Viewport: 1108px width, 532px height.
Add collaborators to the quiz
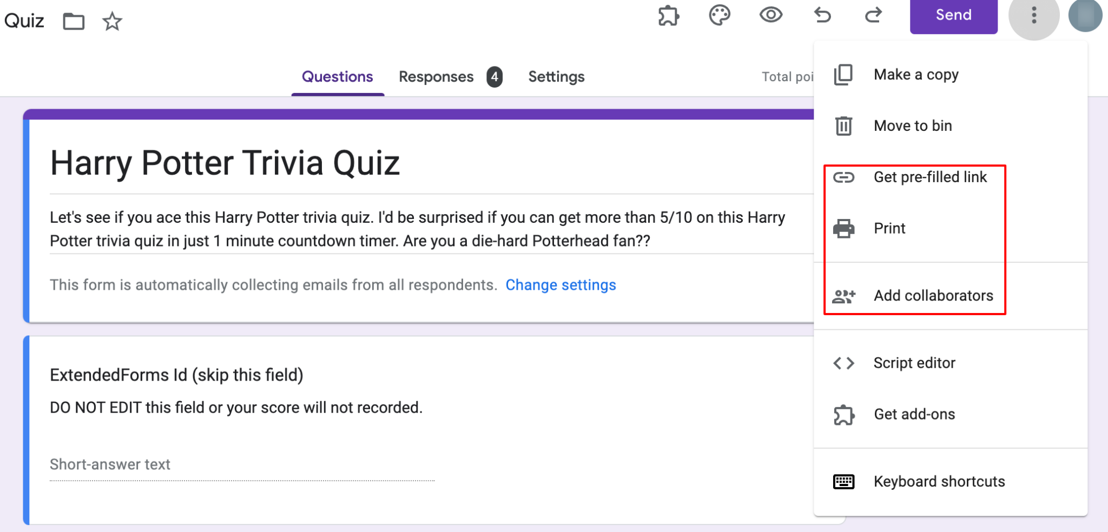pos(933,295)
